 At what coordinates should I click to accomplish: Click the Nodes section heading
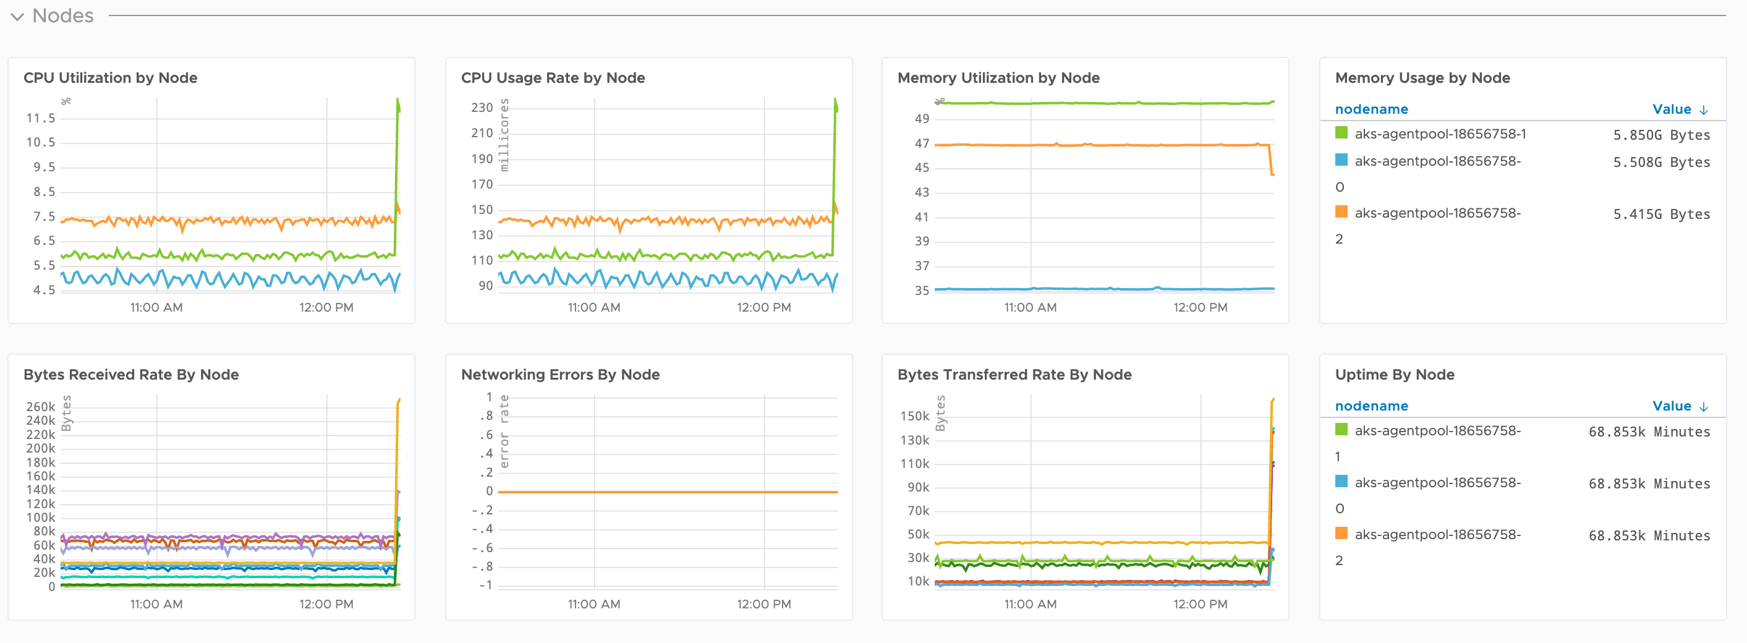coord(63,15)
